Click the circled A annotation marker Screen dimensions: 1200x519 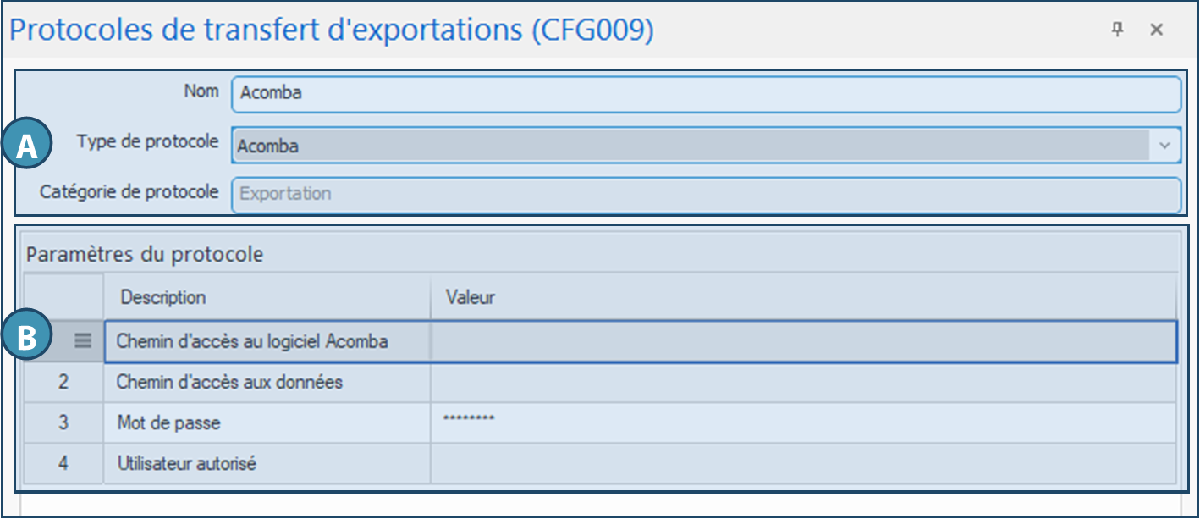tap(28, 146)
